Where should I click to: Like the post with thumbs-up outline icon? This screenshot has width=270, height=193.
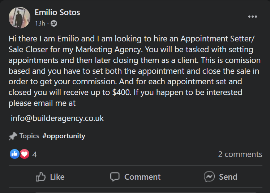[40, 177]
